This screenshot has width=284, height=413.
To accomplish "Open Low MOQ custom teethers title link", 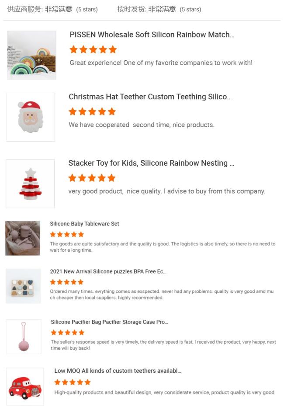I will pos(118,371).
